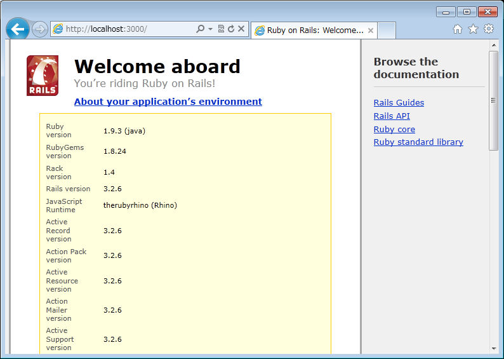Open the Rails Guides link
The height and width of the screenshot is (359, 504).
coord(399,103)
